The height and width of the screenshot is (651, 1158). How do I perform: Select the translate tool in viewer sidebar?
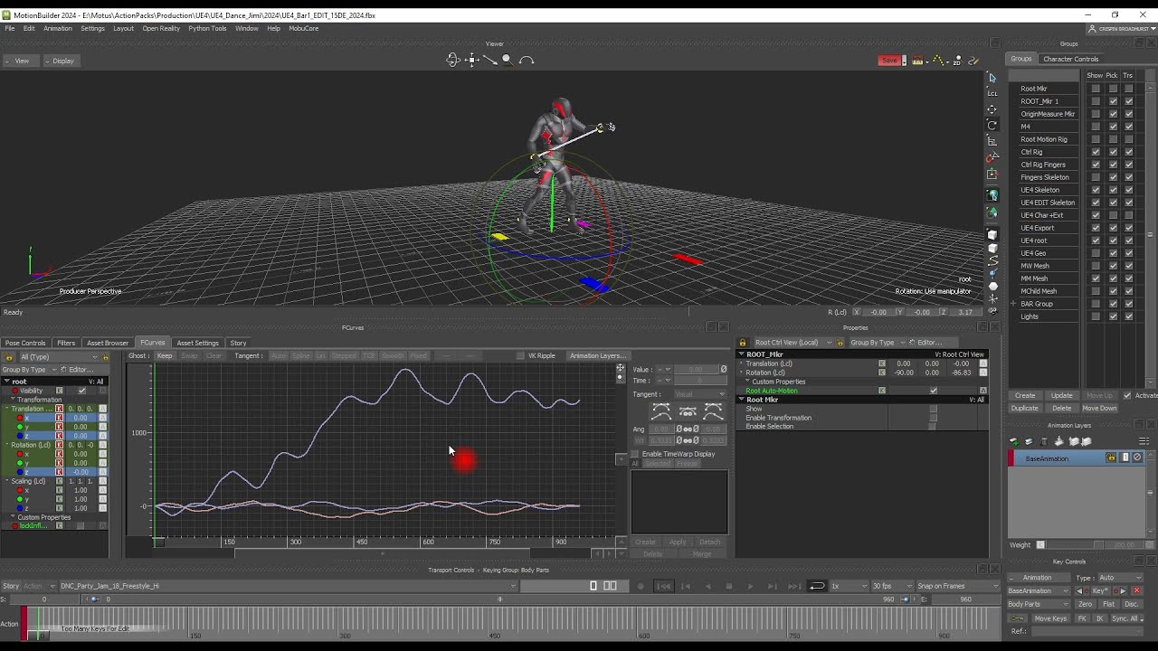coord(992,108)
